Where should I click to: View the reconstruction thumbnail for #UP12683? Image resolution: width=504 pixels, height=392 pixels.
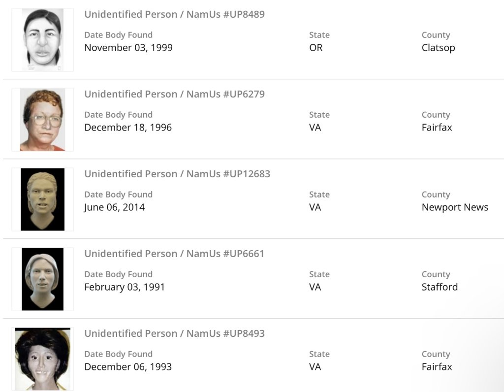pos(43,199)
